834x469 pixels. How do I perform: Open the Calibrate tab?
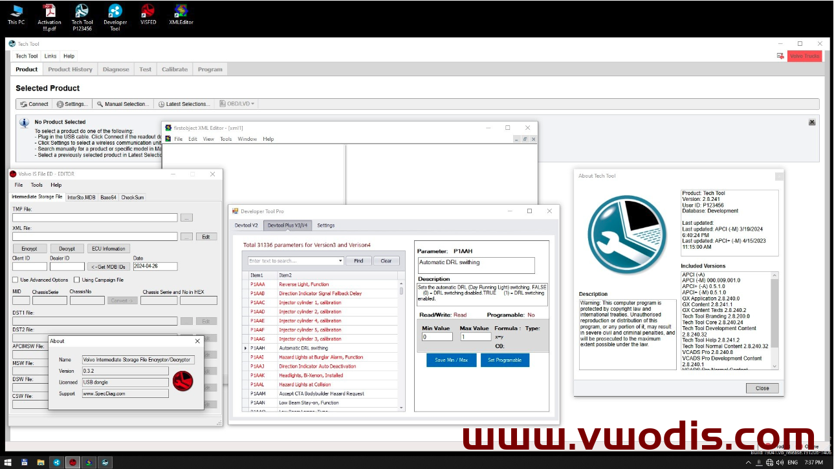click(x=175, y=69)
